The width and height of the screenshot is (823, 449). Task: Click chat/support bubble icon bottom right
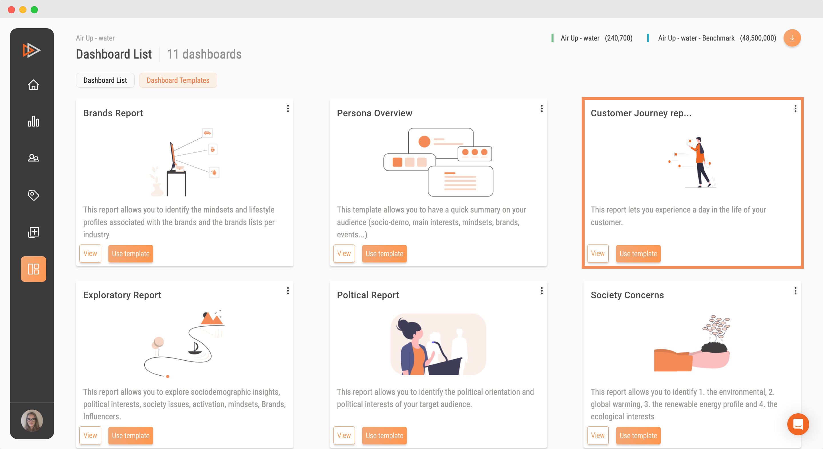799,425
